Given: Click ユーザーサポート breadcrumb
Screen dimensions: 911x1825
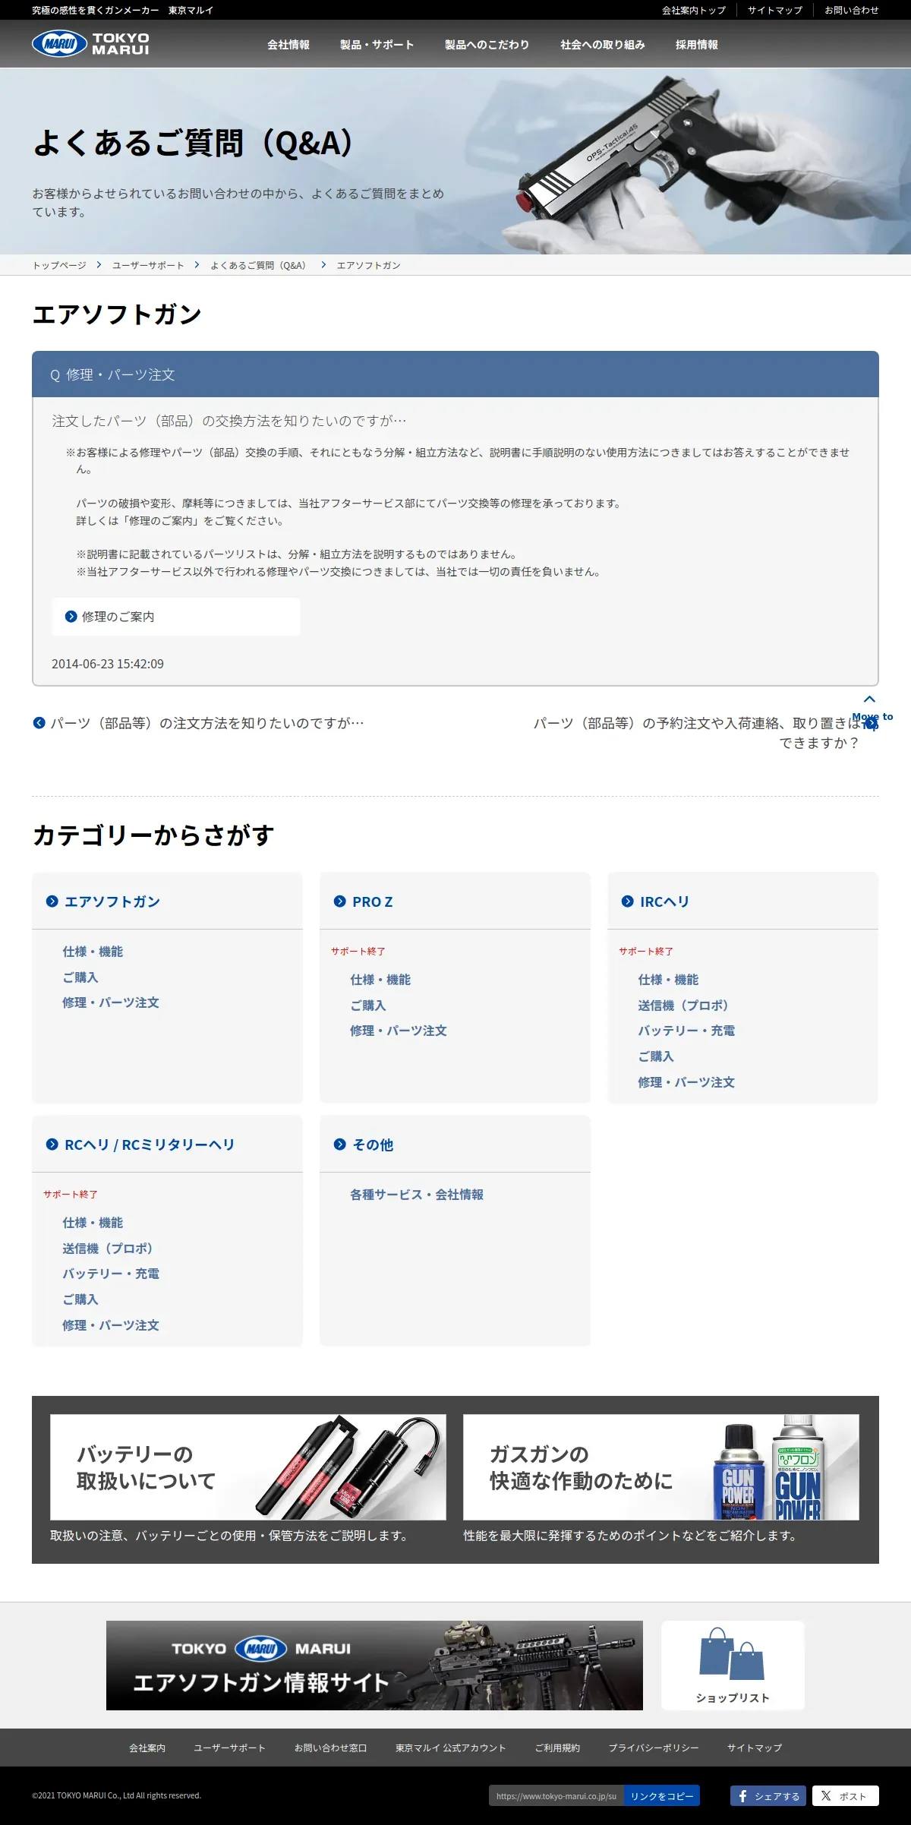Looking at the screenshot, I should 148,265.
